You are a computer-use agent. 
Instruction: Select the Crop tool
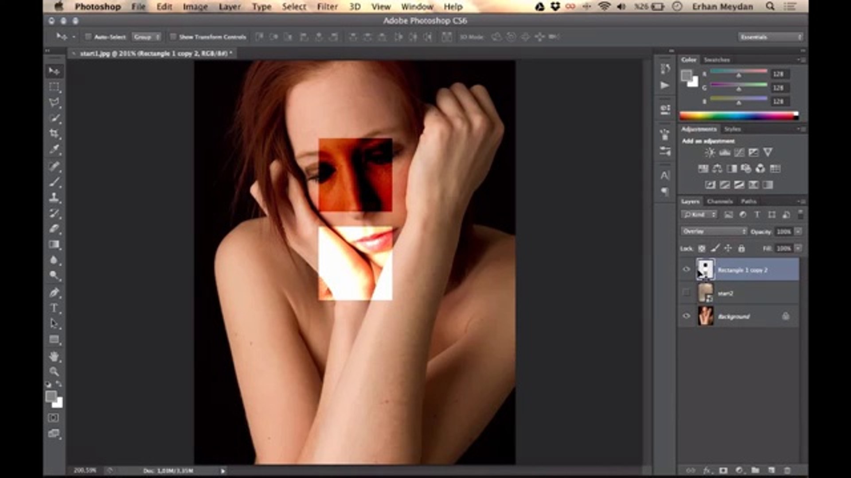pyautogui.click(x=54, y=134)
